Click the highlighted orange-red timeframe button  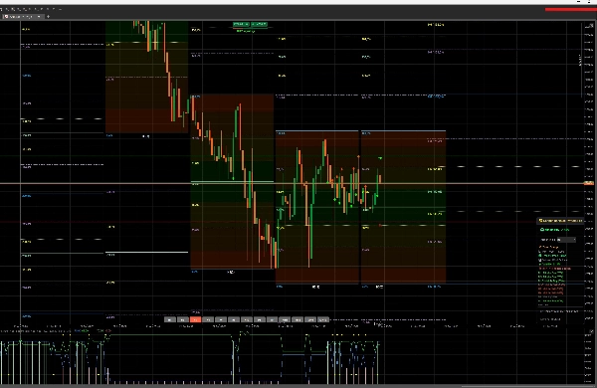tap(195, 319)
